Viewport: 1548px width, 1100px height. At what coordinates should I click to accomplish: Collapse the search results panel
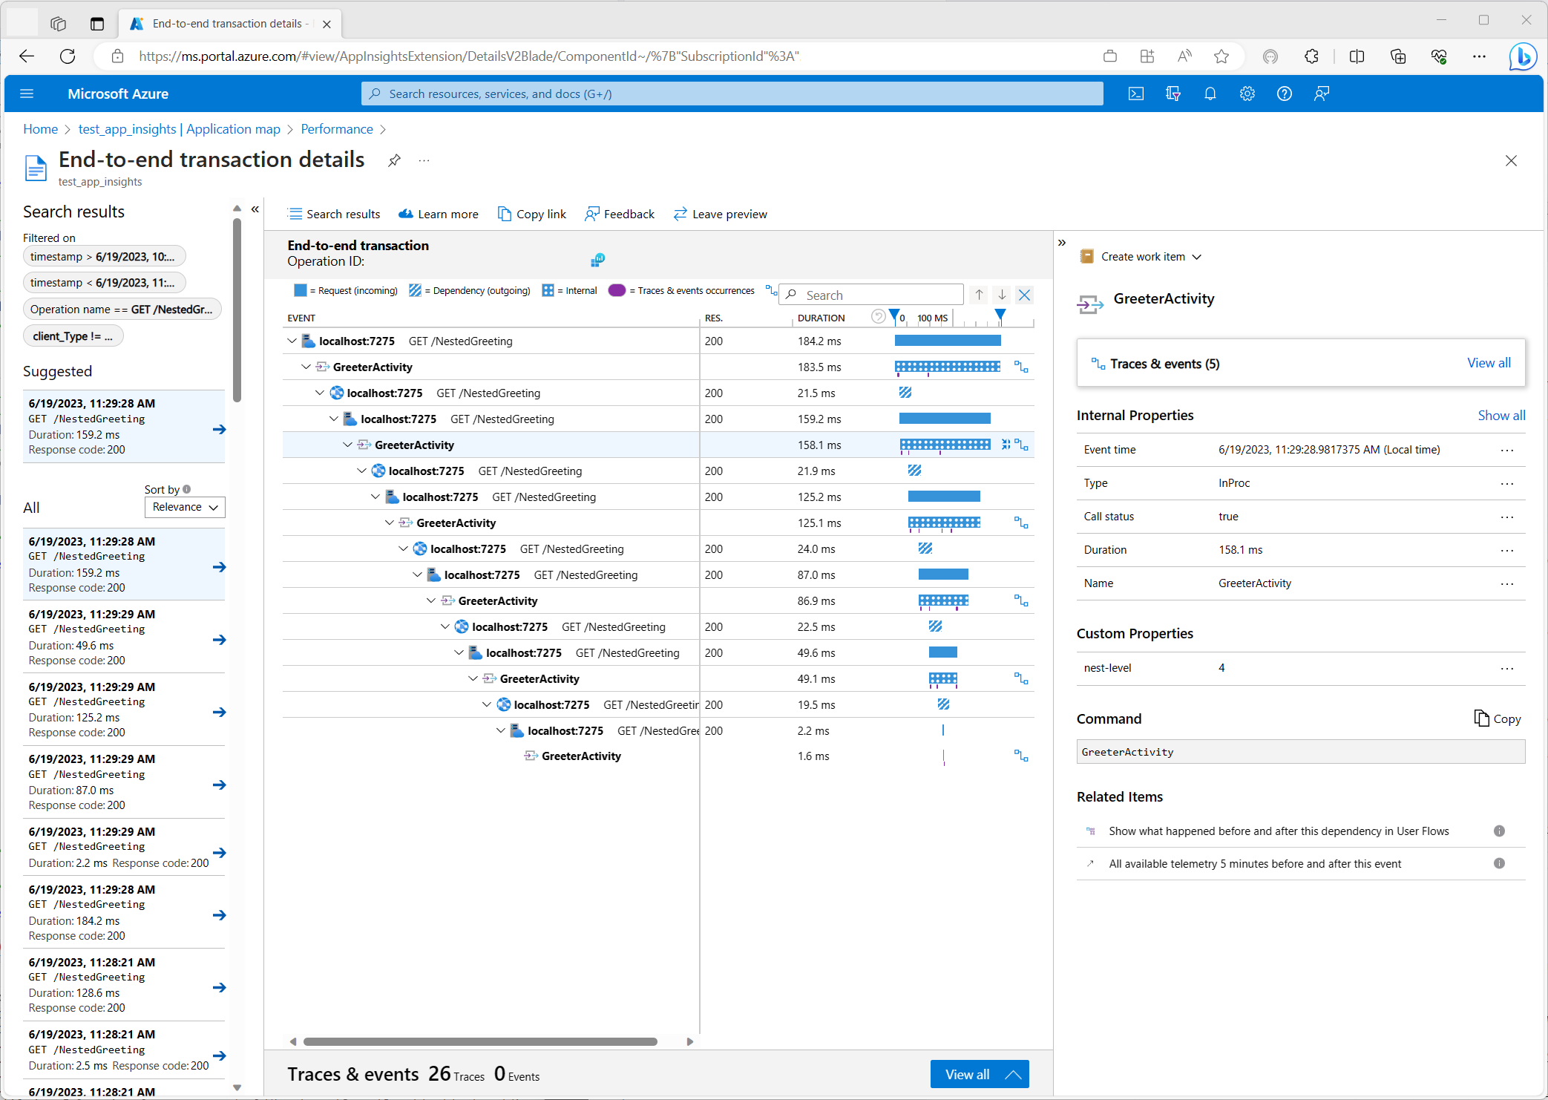coord(255,209)
